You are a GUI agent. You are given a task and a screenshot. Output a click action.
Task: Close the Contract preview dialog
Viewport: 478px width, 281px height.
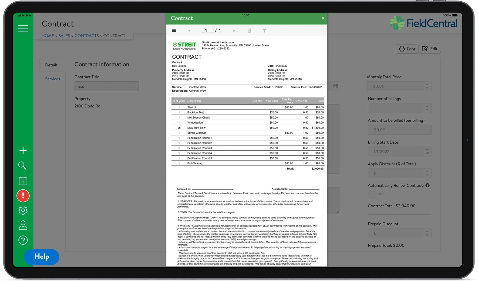[323, 18]
